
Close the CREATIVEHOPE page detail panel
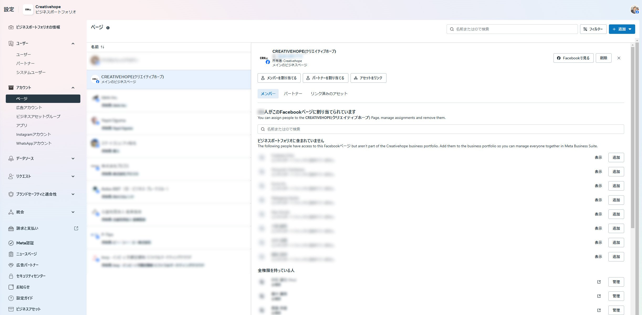coord(619,58)
